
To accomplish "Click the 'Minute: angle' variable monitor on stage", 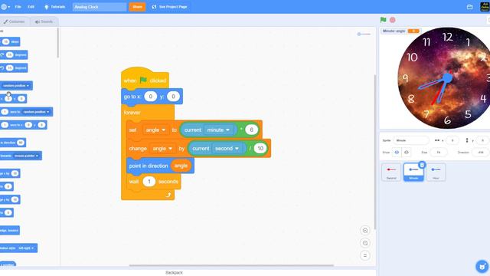I will tap(401, 31).
